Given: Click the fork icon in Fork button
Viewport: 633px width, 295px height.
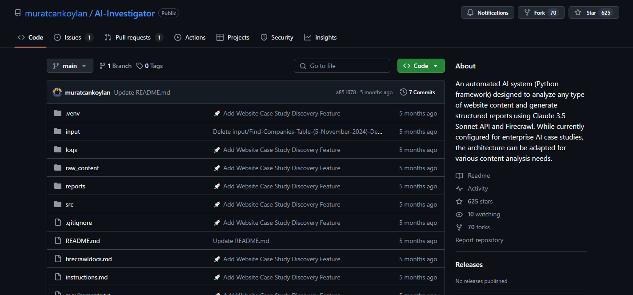Looking at the screenshot, I should pyautogui.click(x=527, y=13).
